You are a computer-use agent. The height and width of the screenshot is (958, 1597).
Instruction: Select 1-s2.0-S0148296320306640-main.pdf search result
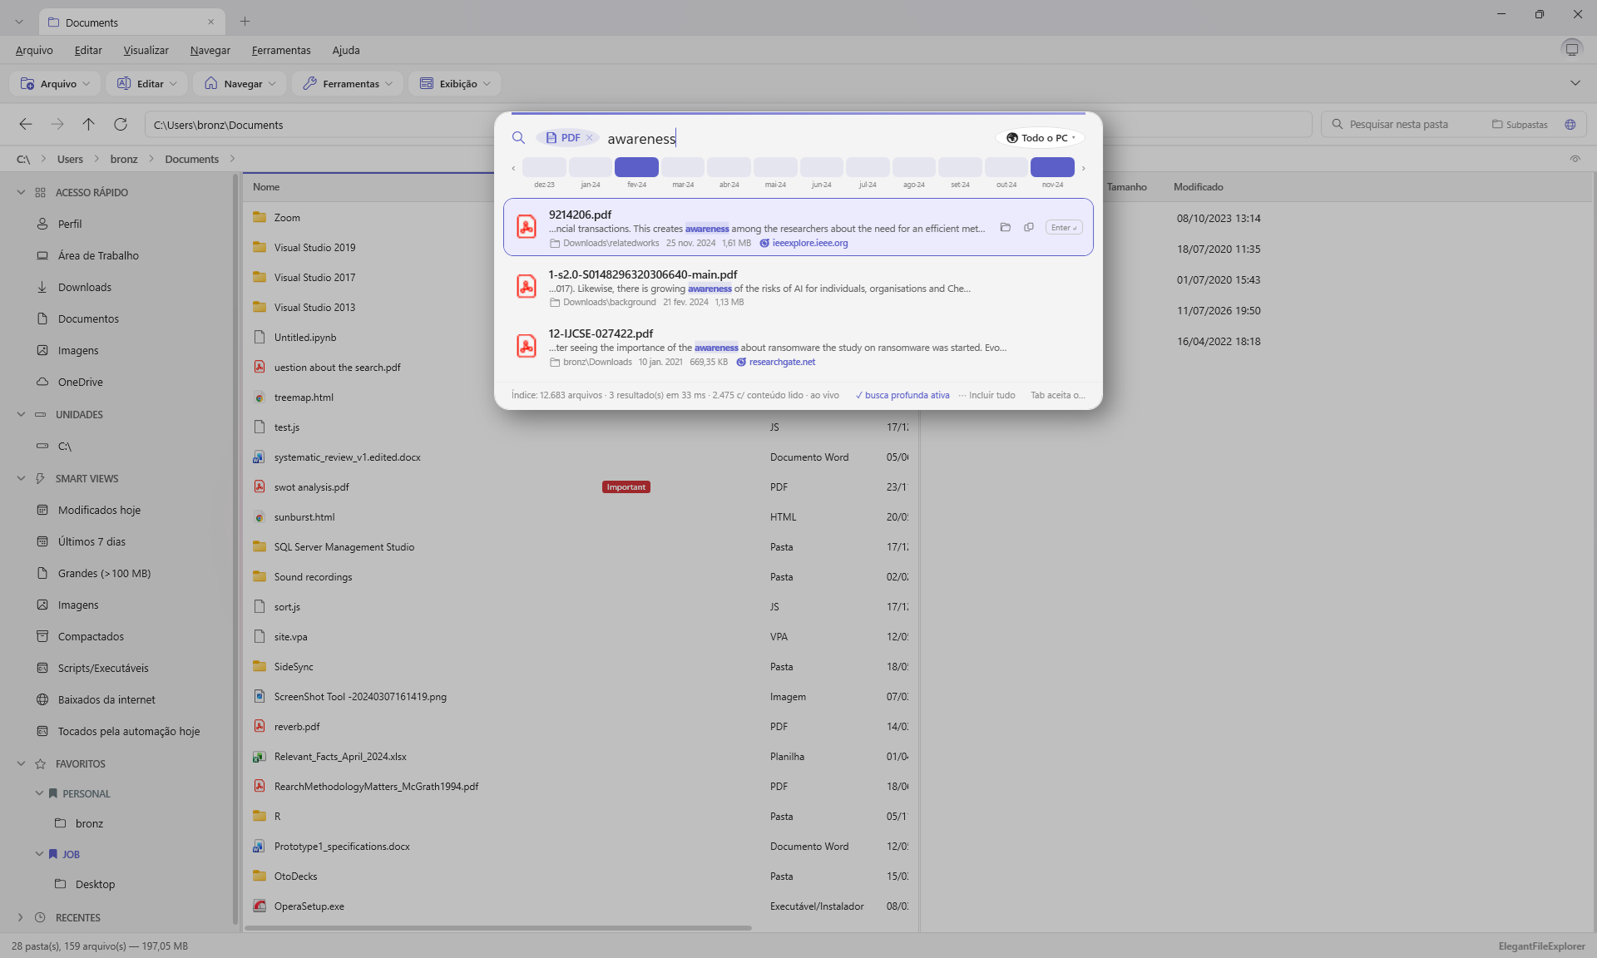(x=798, y=287)
